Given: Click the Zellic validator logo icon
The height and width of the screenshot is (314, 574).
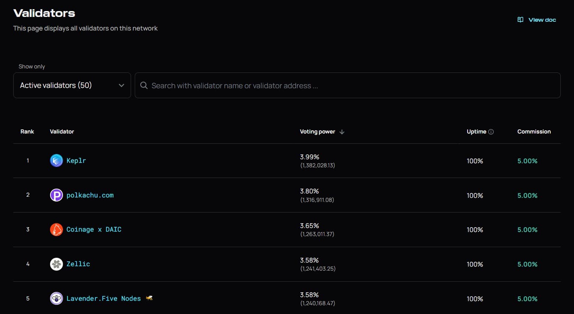Looking at the screenshot, I should click(x=56, y=264).
